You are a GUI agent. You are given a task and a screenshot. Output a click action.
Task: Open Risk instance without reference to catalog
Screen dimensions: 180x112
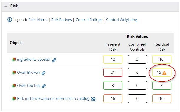[53, 98]
